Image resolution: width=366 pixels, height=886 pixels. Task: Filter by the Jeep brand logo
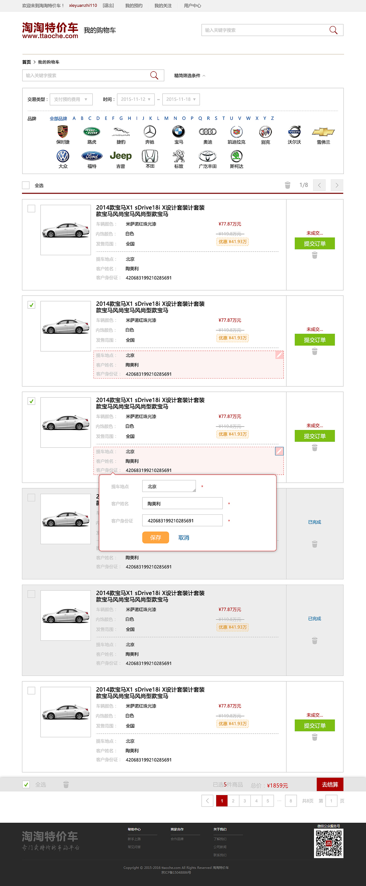[x=121, y=156]
